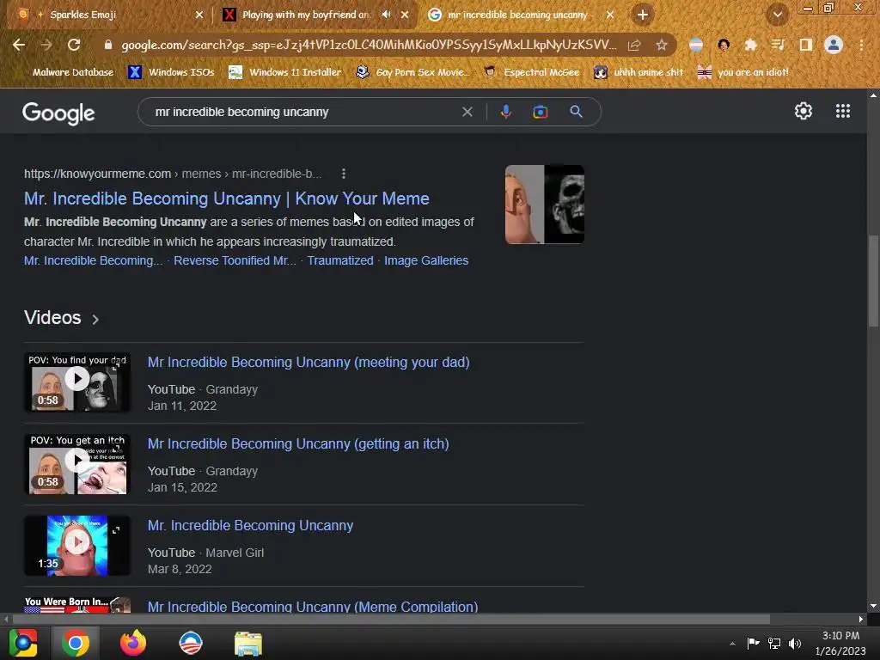The width and height of the screenshot is (880, 660).
Task: Bookmark this page with star icon
Action: 662,45
